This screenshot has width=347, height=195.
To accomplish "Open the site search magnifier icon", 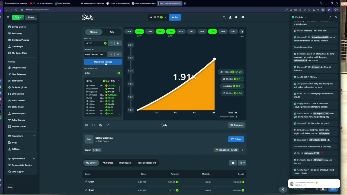I will pyautogui.click(x=224, y=17).
